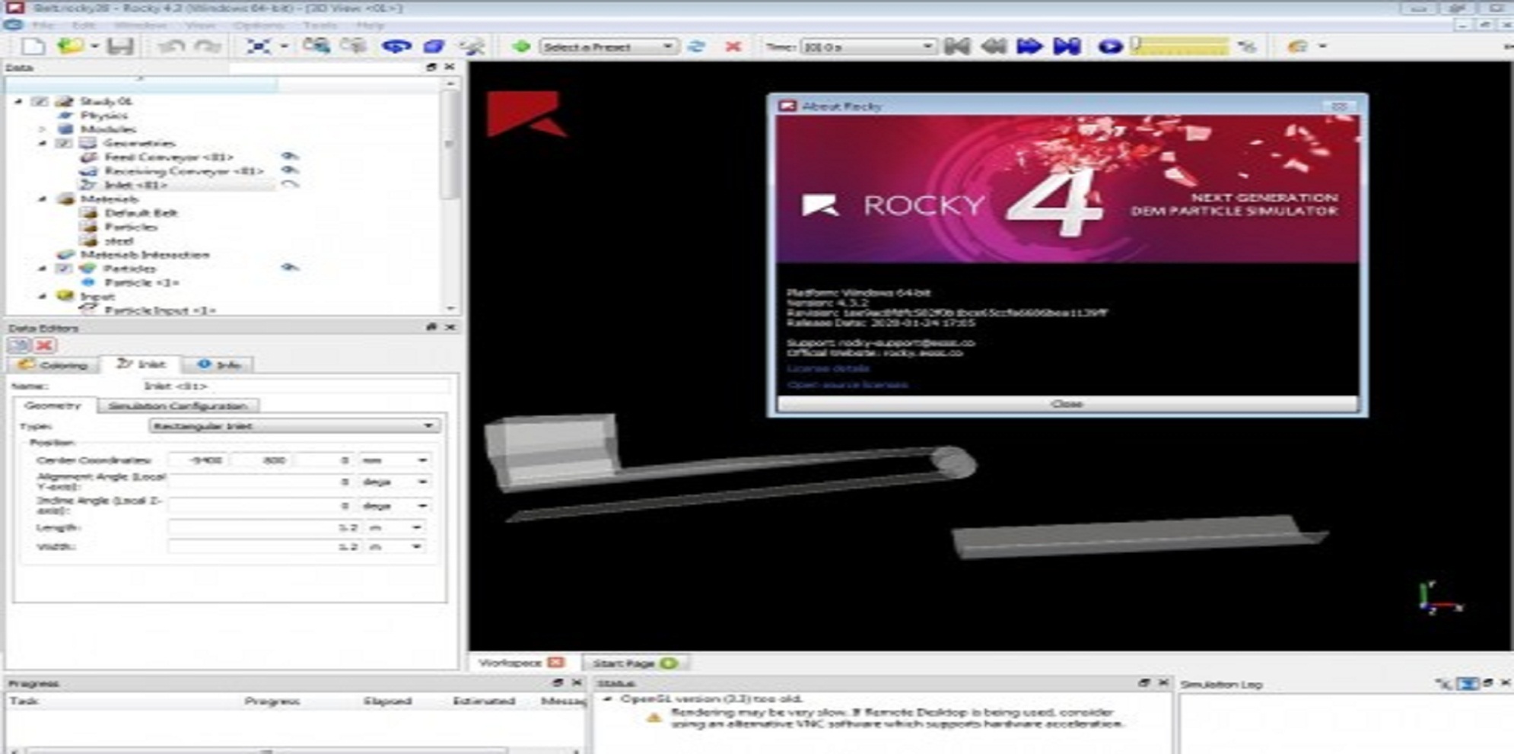Click the Rocky logo in the menu bar

tap(12, 25)
